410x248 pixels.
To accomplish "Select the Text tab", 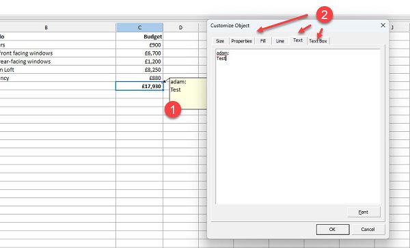I will (298, 40).
